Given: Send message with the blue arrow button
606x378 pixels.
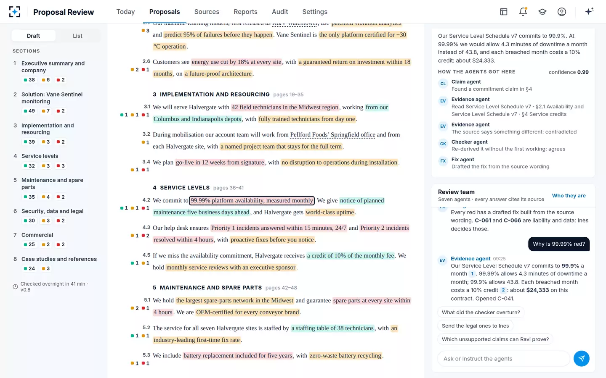Looking at the screenshot, I should [x=582, y=358].
